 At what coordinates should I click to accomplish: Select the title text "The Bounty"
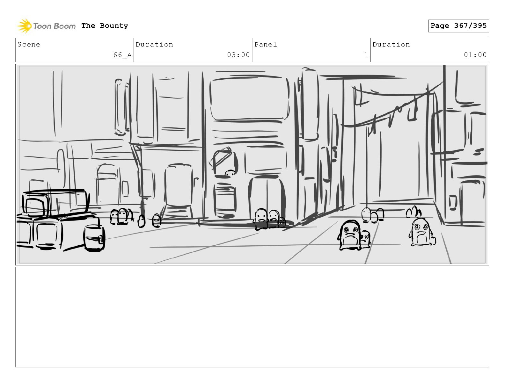(105, 26)
